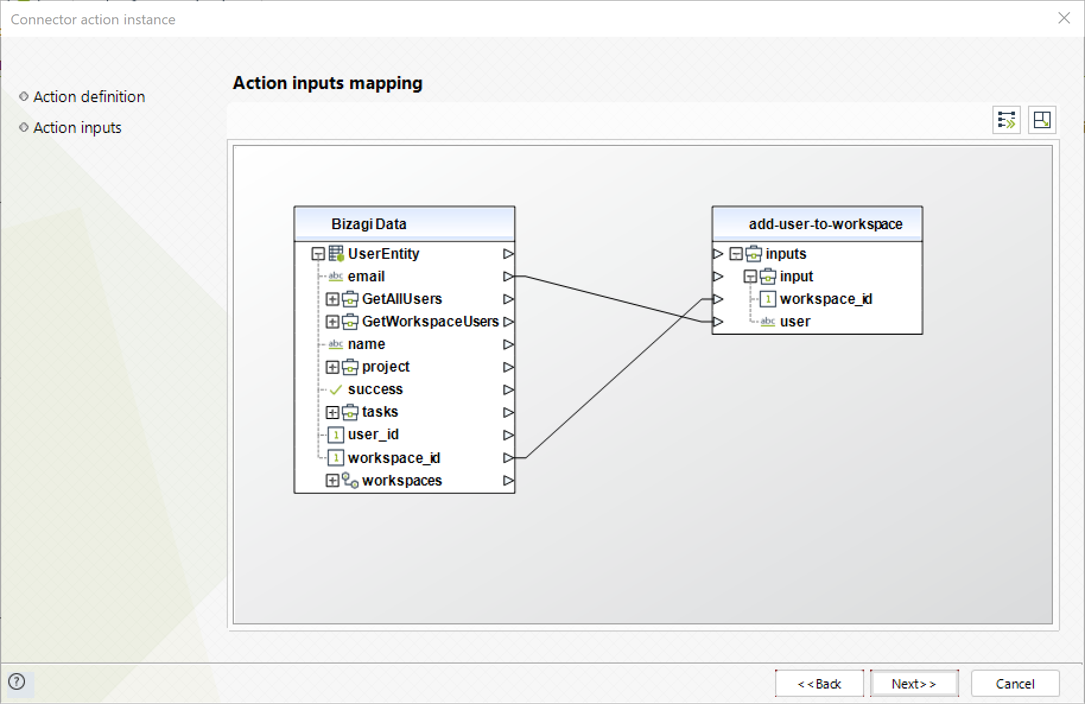Click the user_id output connector arrow

pos(508,435)
